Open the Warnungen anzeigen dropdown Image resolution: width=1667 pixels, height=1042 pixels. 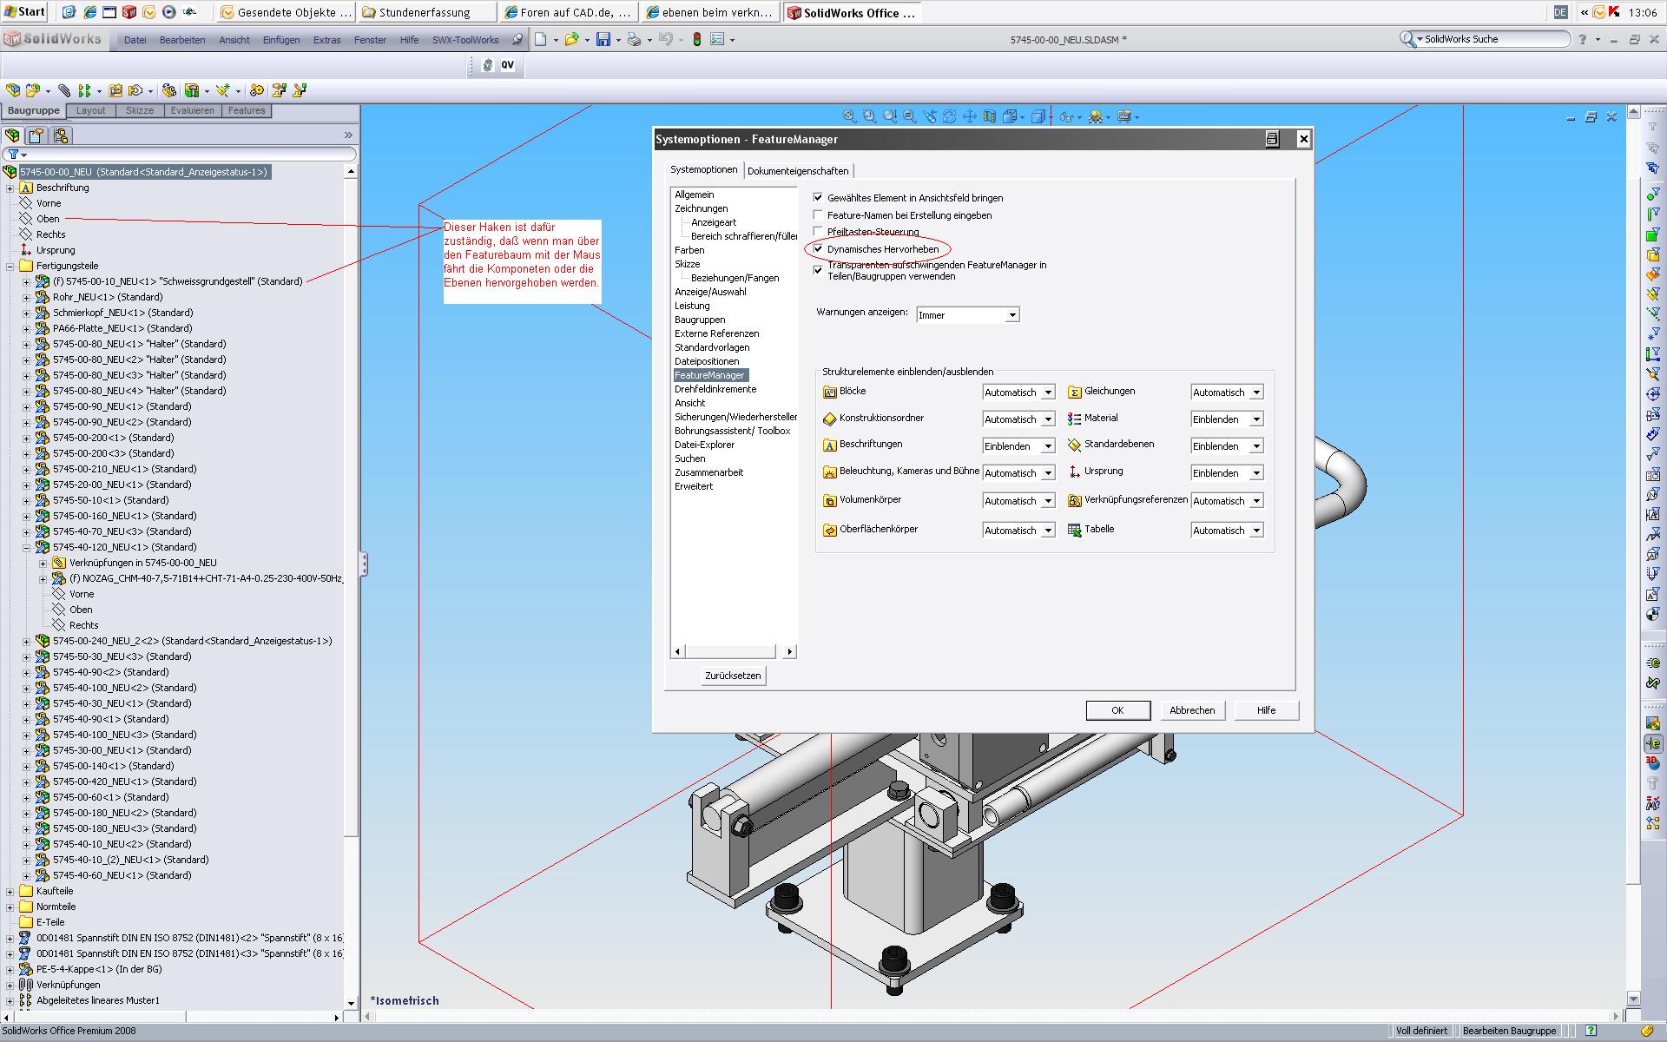pyautogui.click(x=1011, y=315)
